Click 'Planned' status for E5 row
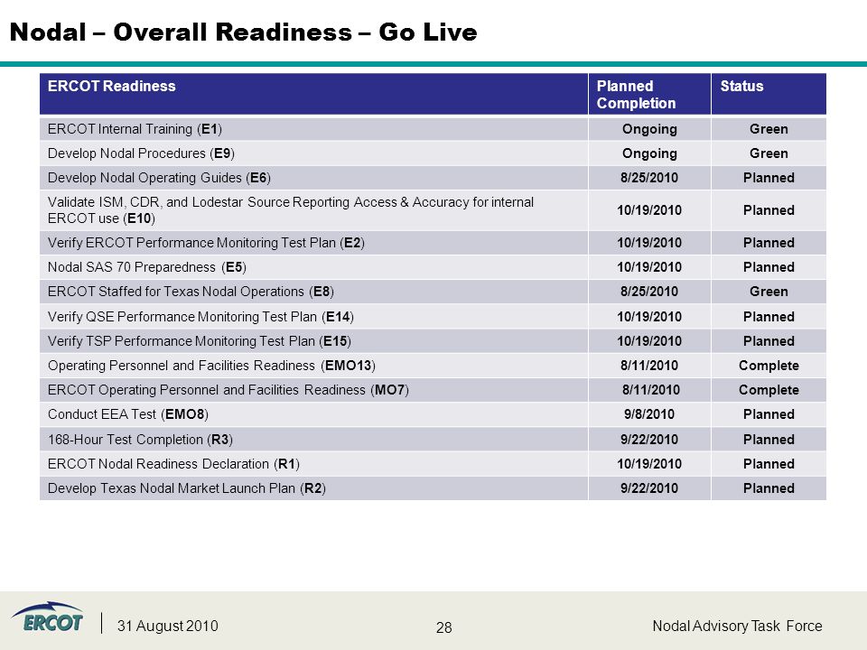This screenshot has width=867, height=650. point(769,267)
